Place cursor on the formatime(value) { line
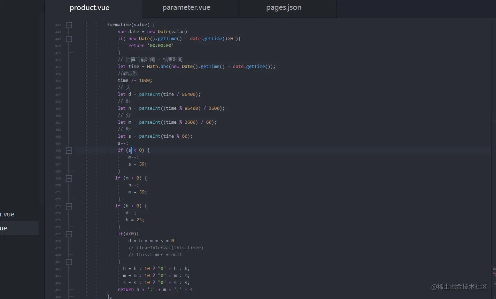This screenshot has width=496, height=299. [x=131, y=25]
